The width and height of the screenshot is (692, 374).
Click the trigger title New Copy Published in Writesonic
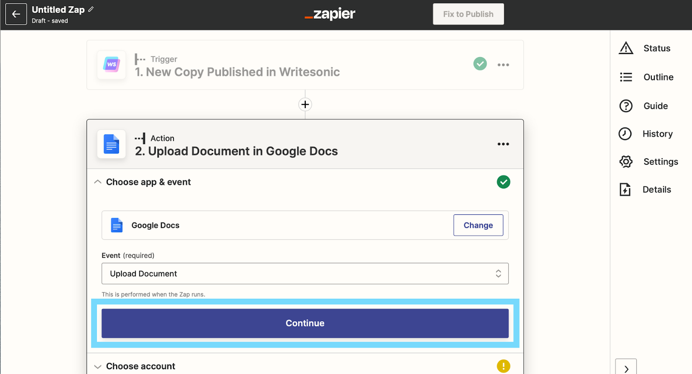pyautogui.click(x=237, y=72)
